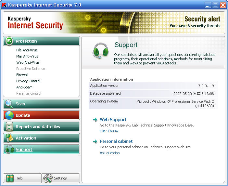The image size is (228, 186).
Task: Click the Kaspersky Internet Security banner logo
Action: click(x=35, y=23)
